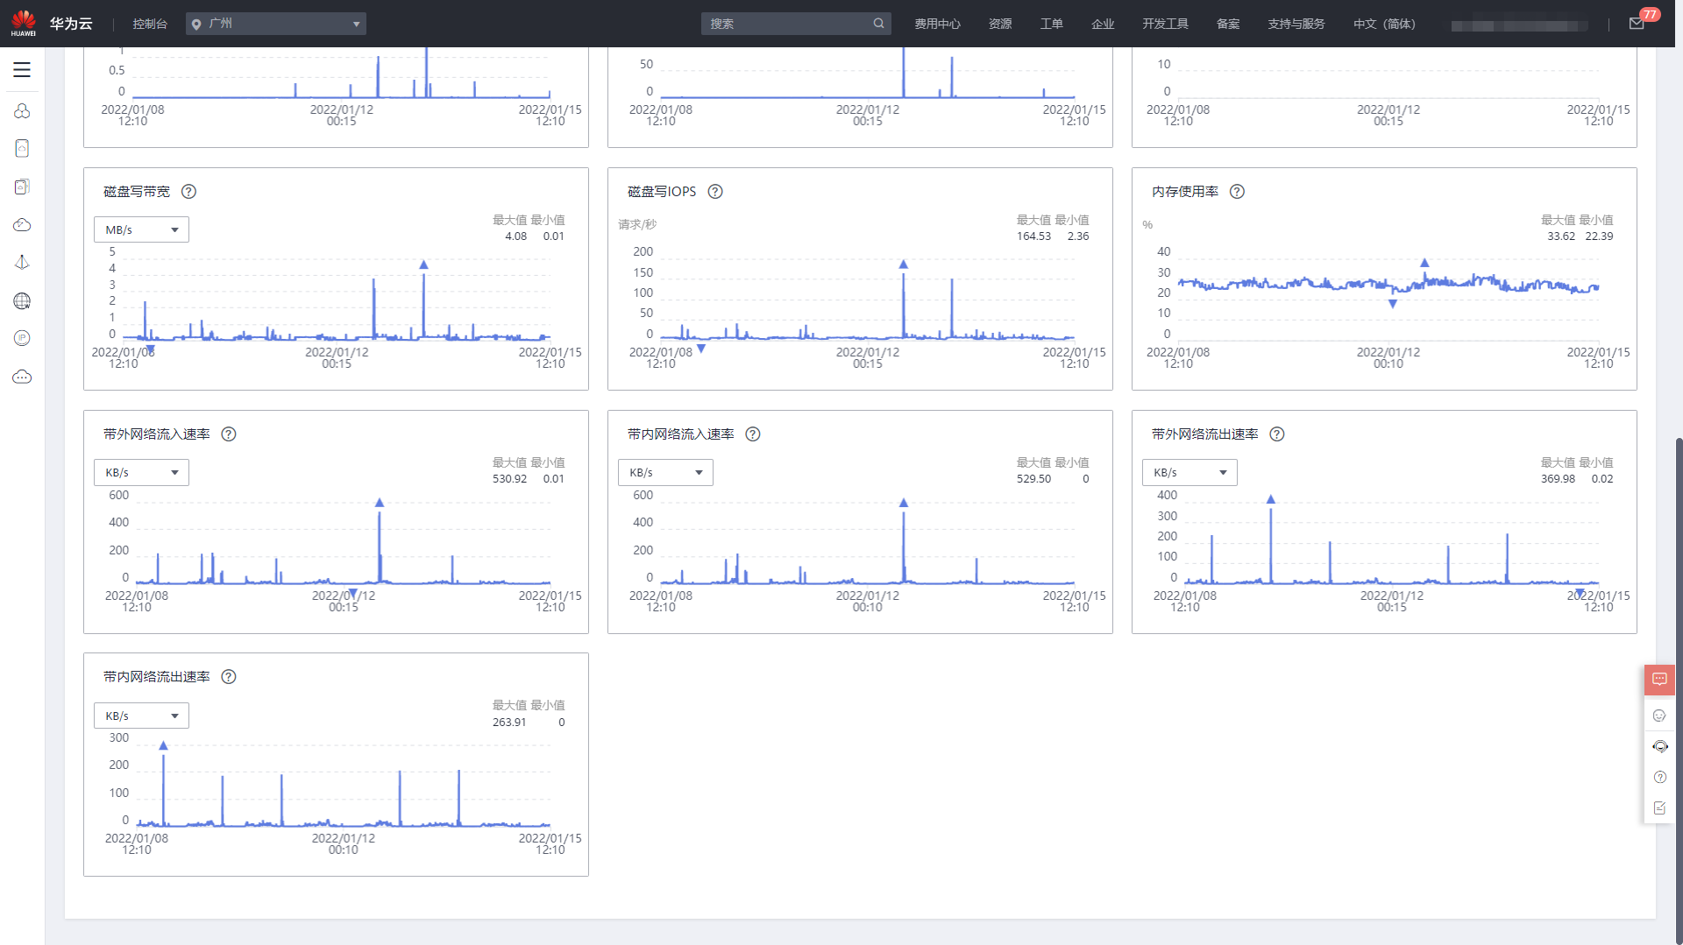Click max value 369.98 in 带外网络流出速率
Image resolution: width=1683 pixels, height=945 pixels.
(1558, 479)
